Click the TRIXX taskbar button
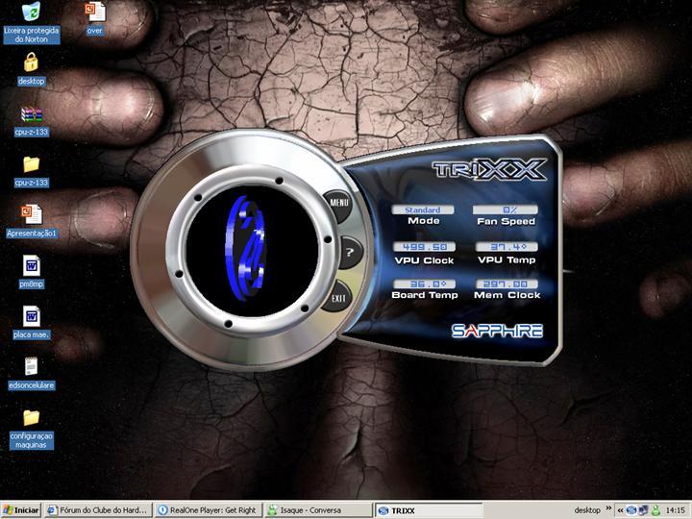The height and width of the screenshot is (519, 692). pyautogui.click(x=429, y=510)
